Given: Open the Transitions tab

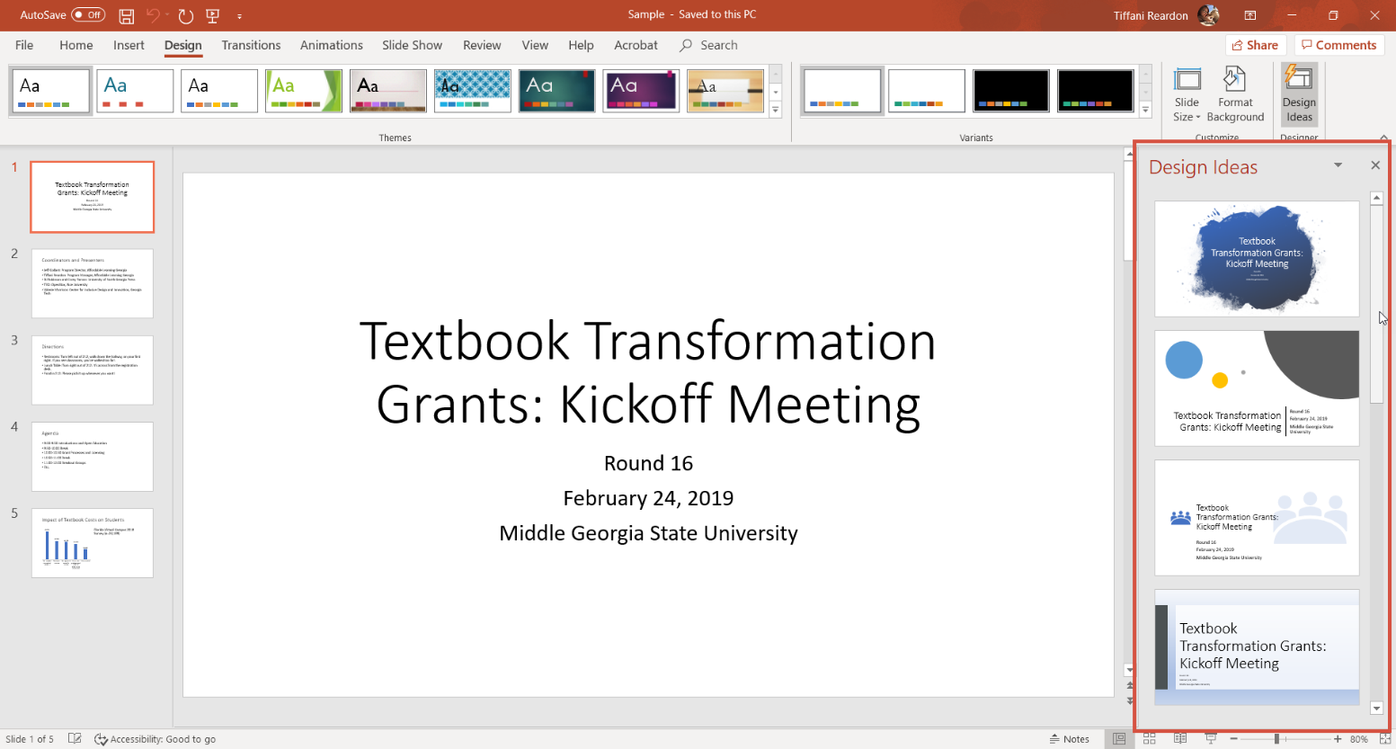Looking at the screenshot, I should click(x=251, y=45).
